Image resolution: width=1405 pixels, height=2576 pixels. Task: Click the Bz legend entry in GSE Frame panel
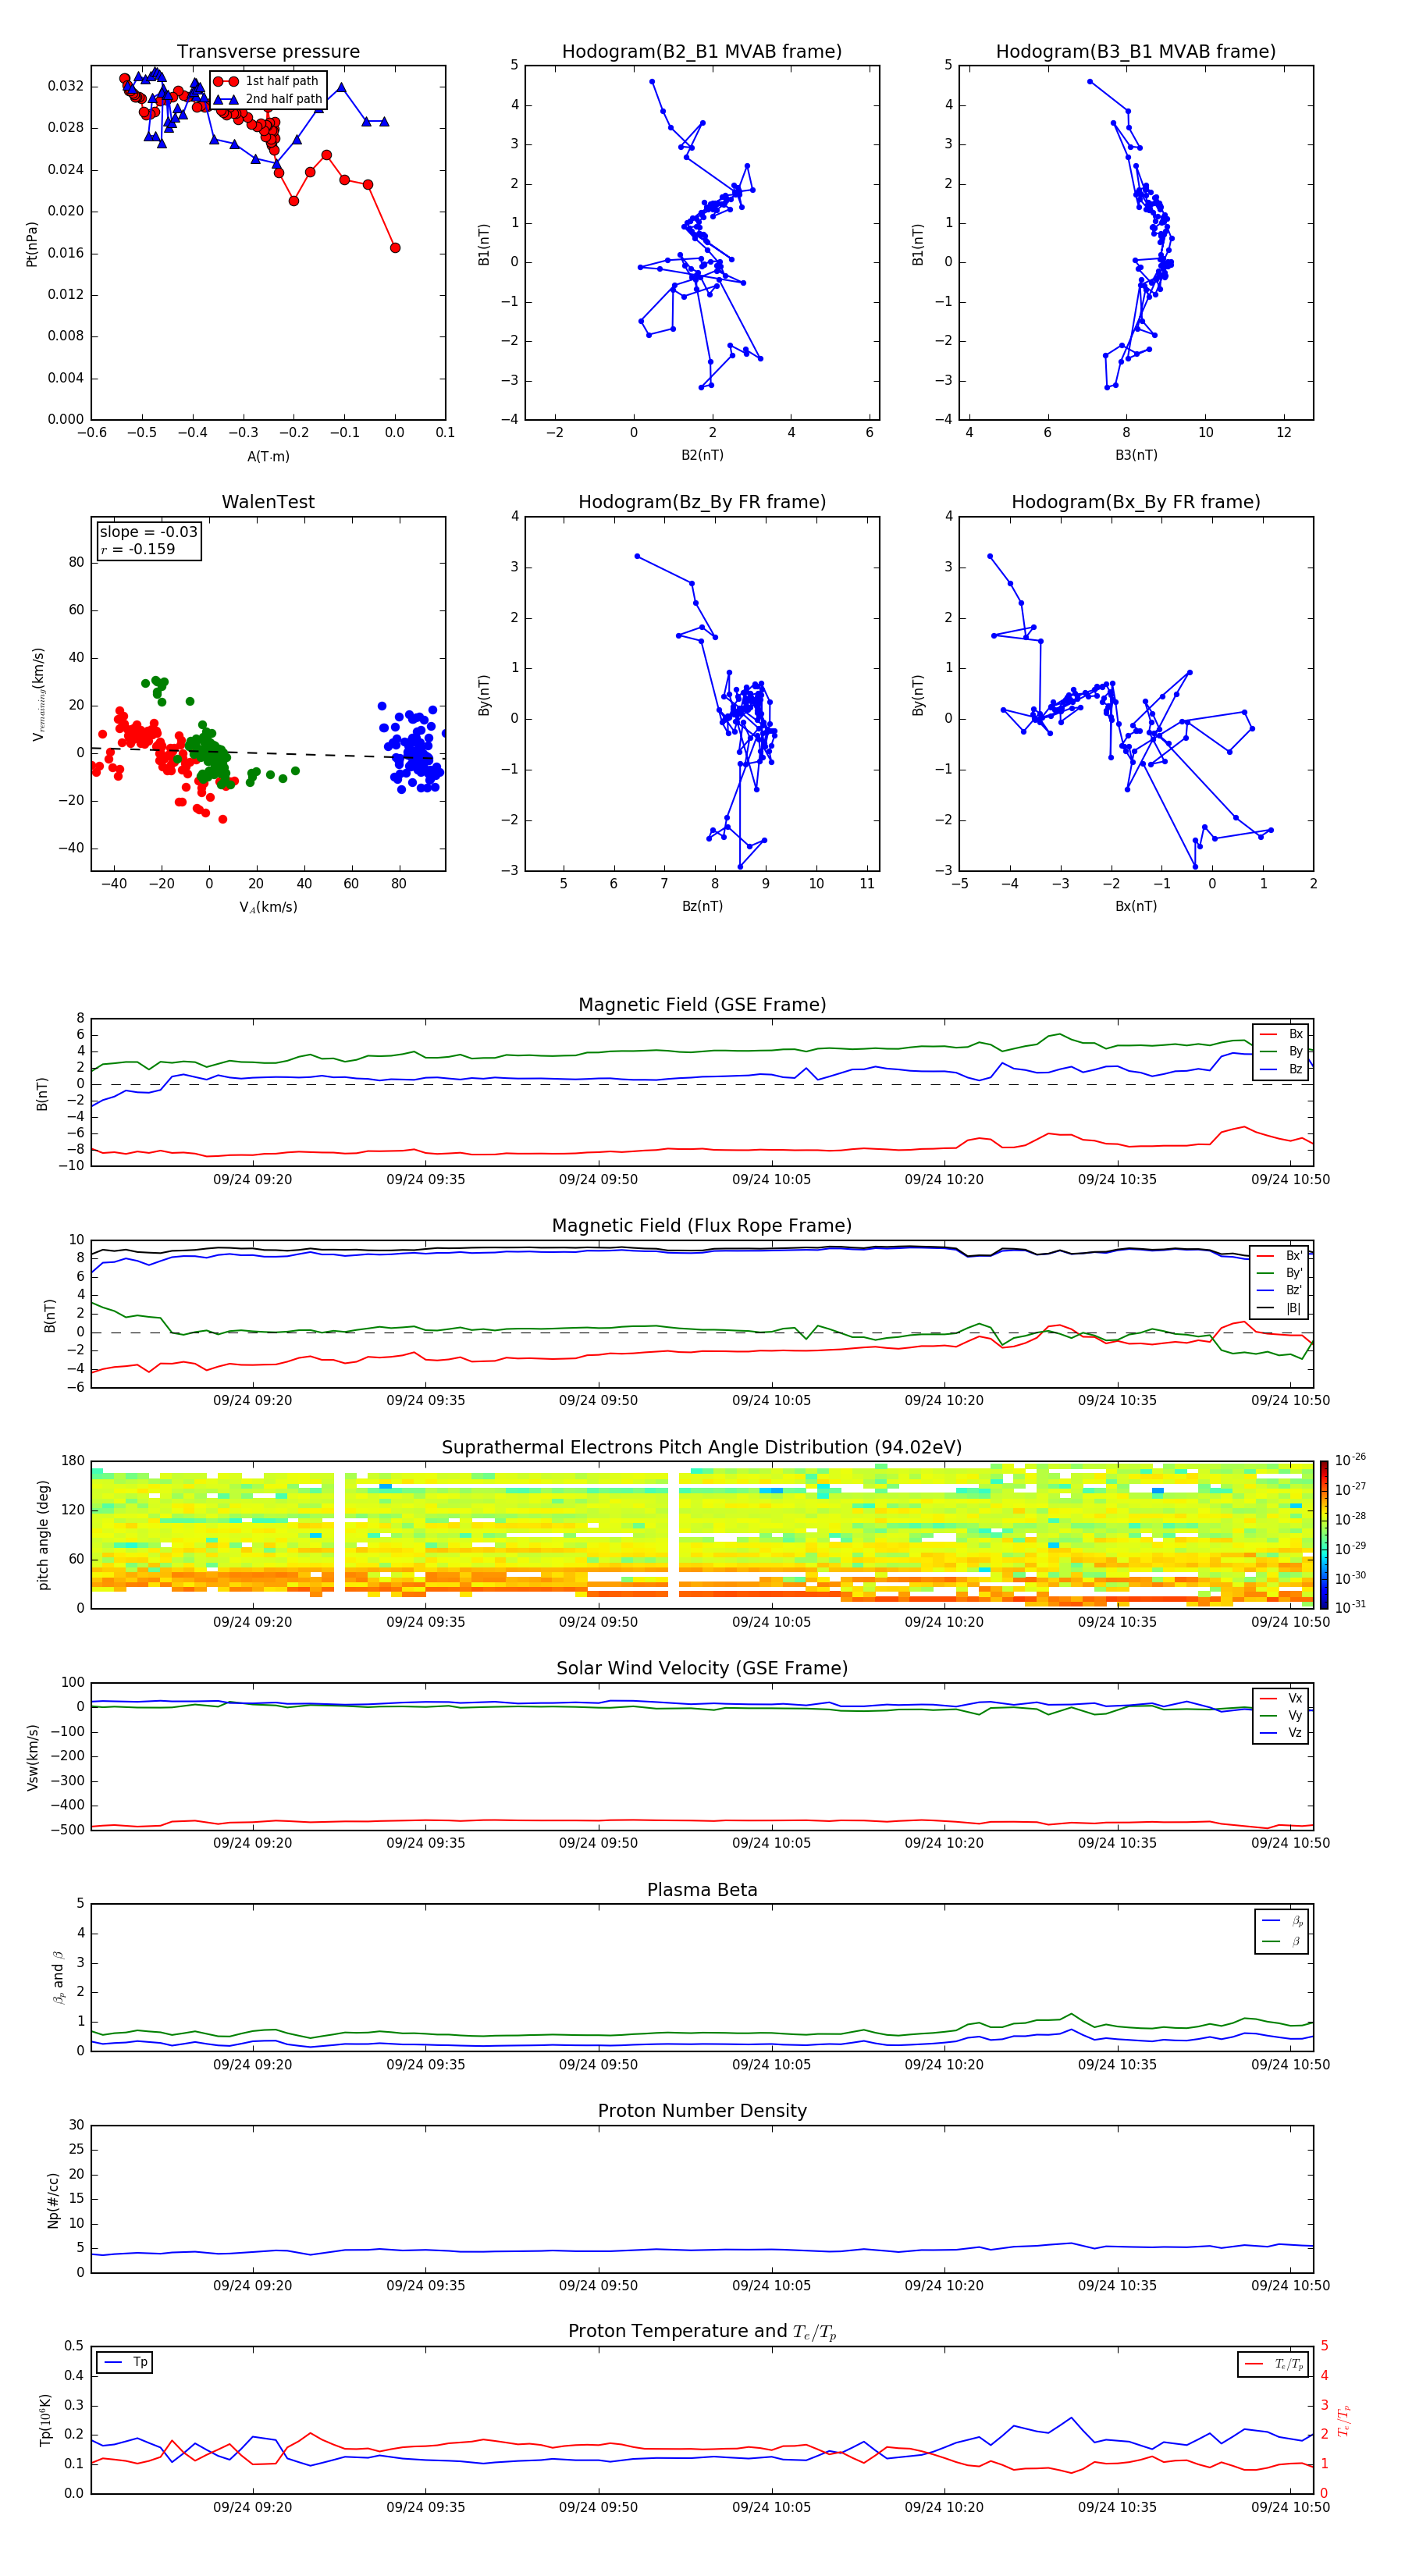(x=1282, y=1069)
